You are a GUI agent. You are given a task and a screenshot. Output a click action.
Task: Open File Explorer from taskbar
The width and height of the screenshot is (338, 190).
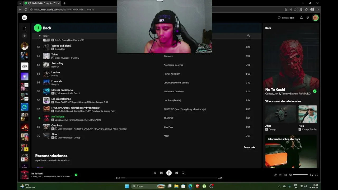coord(176,186)
